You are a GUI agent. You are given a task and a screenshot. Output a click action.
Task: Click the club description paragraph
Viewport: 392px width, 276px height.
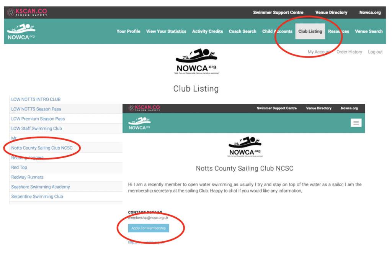(x=245, y=187)
